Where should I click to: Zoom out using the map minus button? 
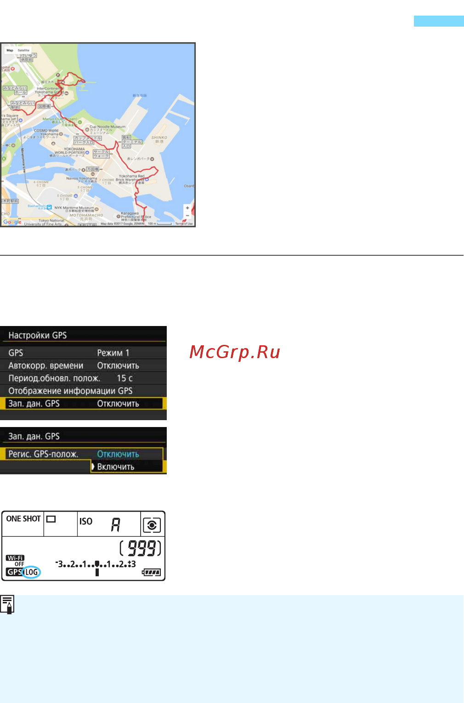click(187, 215)
